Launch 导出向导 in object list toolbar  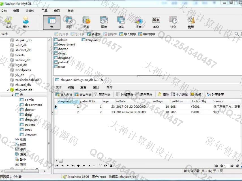tap(147, 34)
